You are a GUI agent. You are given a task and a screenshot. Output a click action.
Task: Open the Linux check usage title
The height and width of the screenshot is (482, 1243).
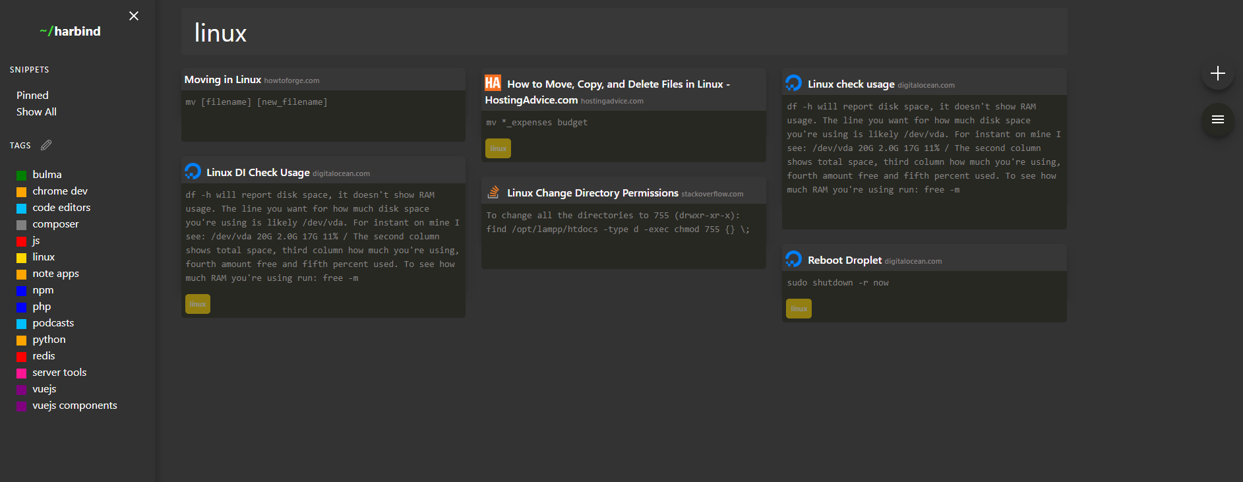click(851, 84)
